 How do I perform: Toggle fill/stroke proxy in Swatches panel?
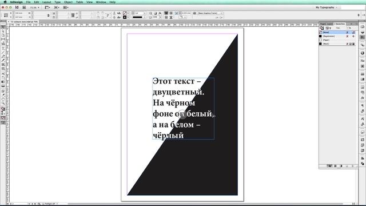tap(321, 28)
